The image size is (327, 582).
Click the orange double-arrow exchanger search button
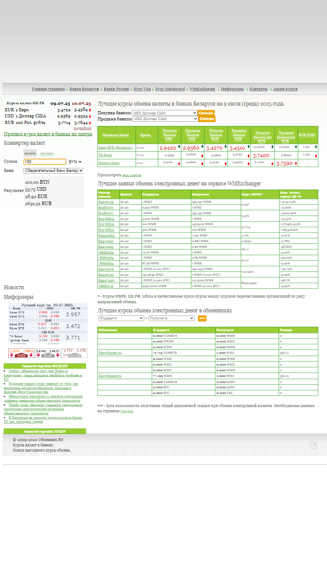pos(202,318)
